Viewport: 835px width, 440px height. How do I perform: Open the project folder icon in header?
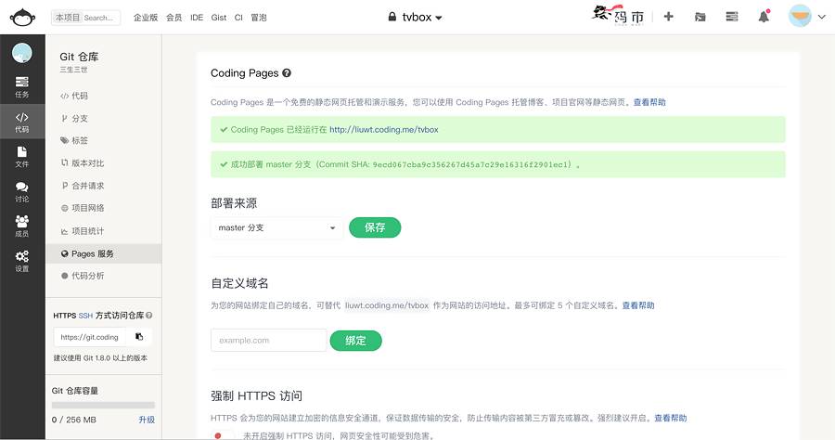pos(700,17)
